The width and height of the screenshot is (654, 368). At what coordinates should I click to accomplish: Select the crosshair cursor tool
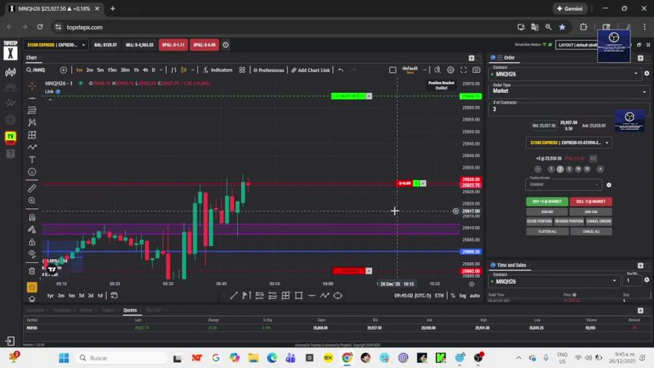point(32,85)
